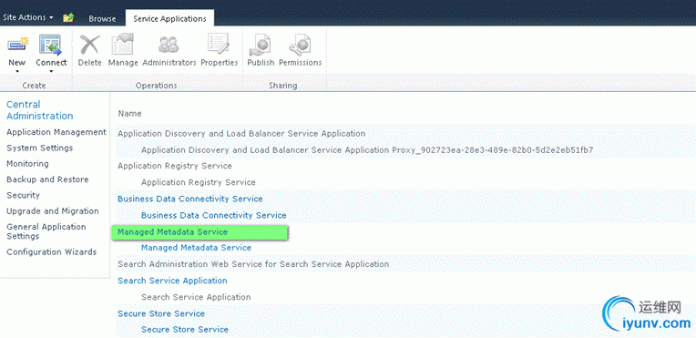
Task: Click the Permissions key icon
Action: 300,46
